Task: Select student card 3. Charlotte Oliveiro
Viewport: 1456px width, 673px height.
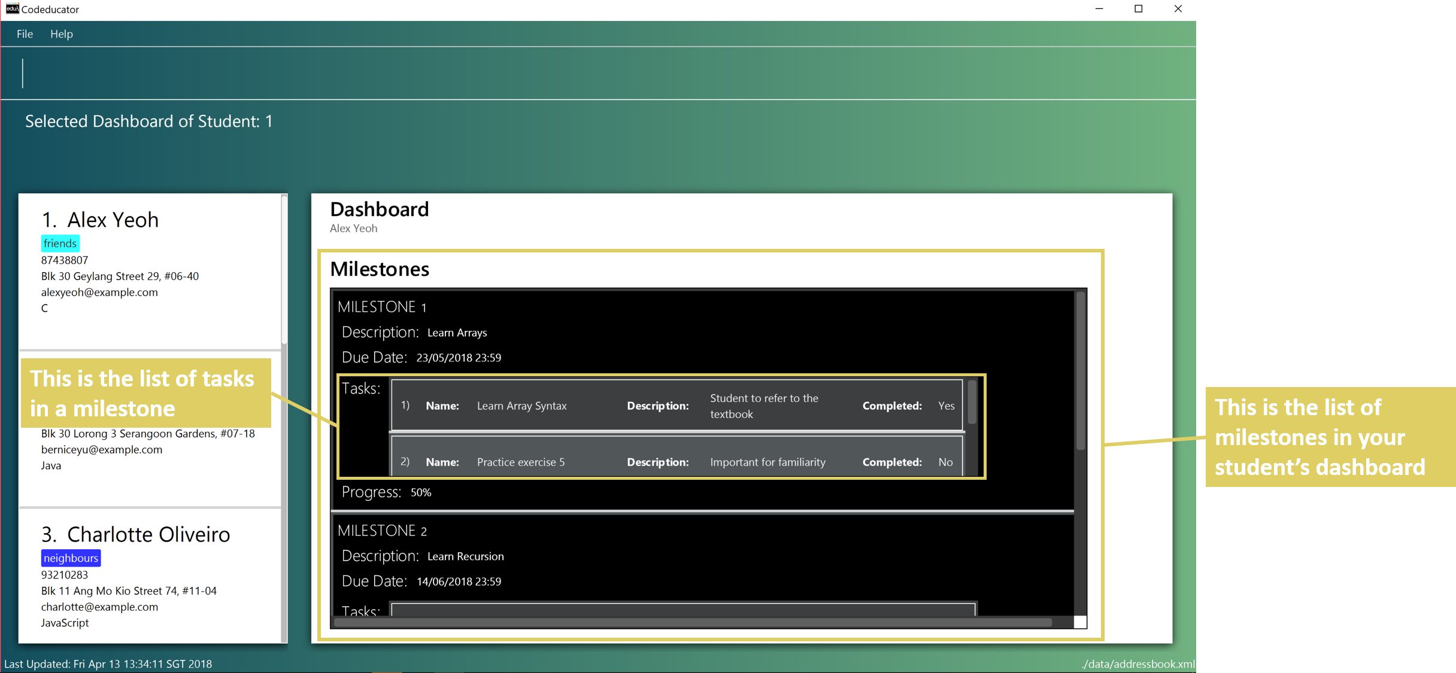Action: click(150, 575)
